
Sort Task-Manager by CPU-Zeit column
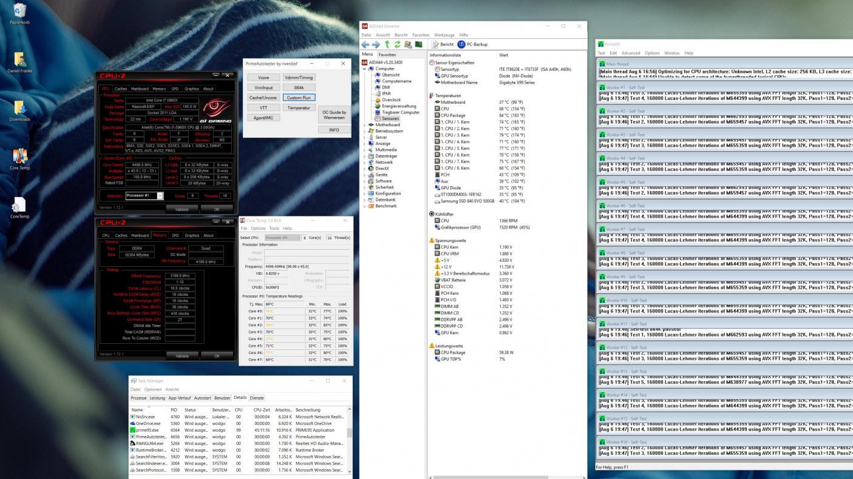262,410
